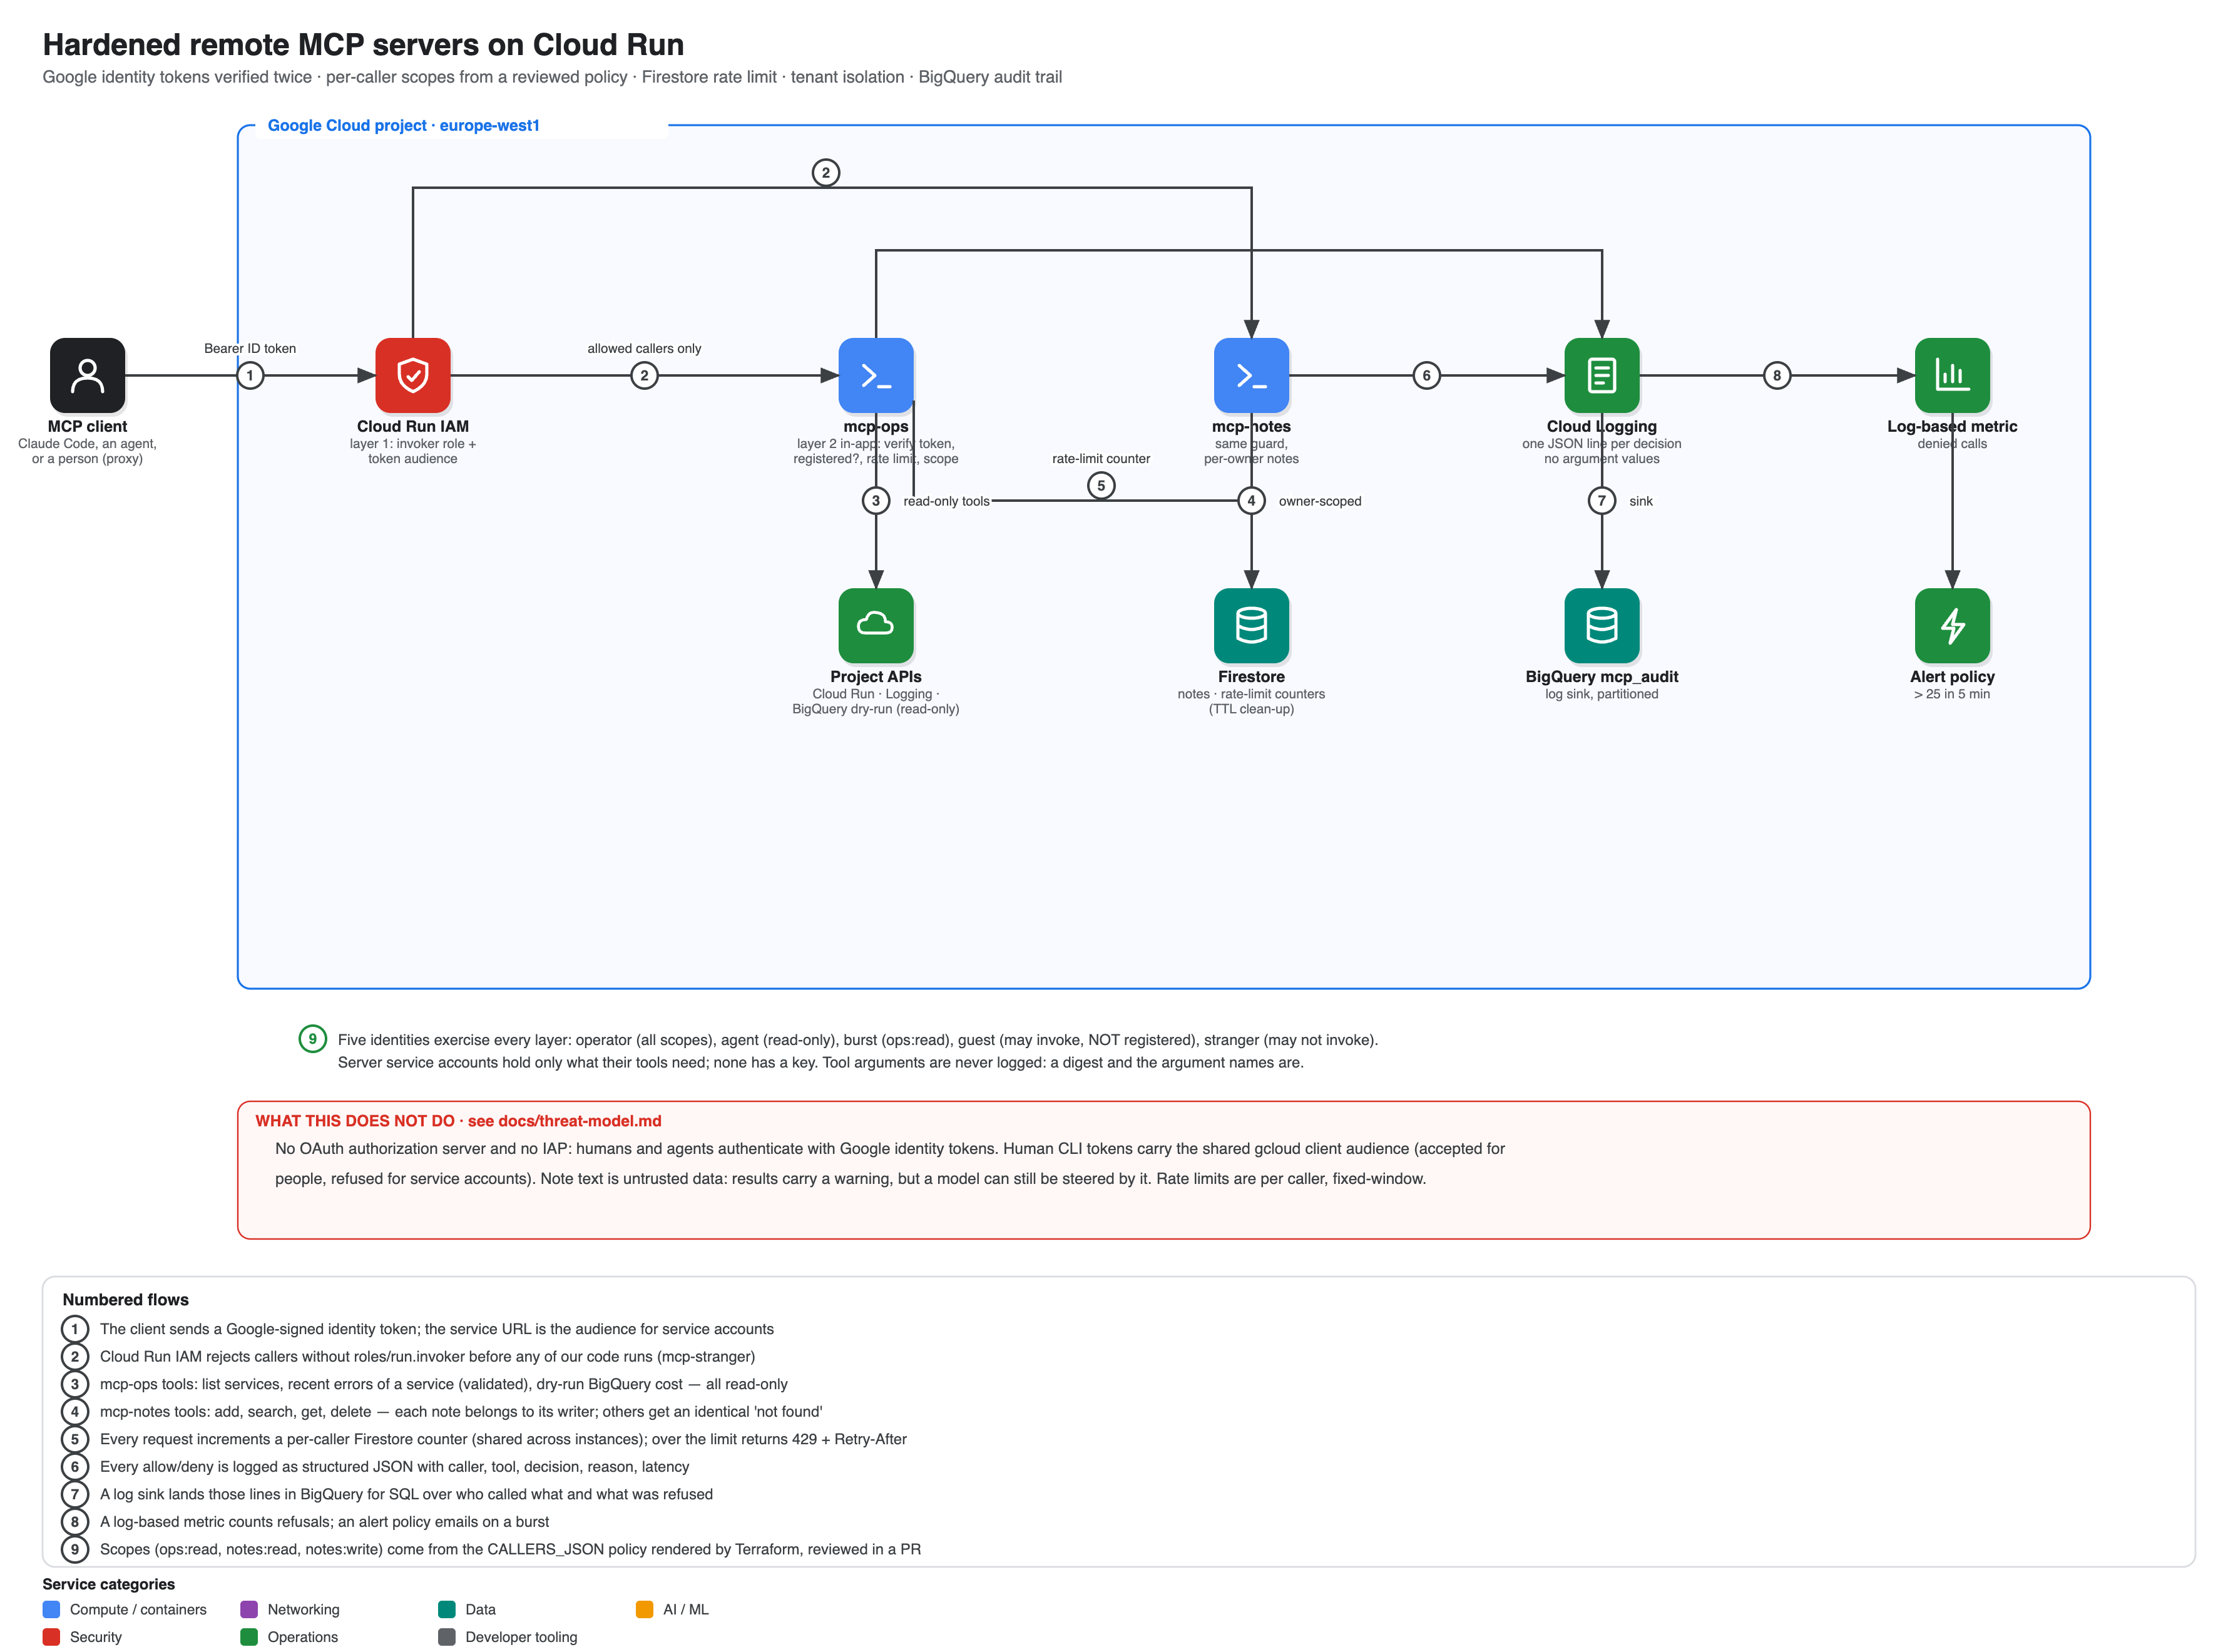
Task: Click the 'Project APIs' node label
Action: 876,677
